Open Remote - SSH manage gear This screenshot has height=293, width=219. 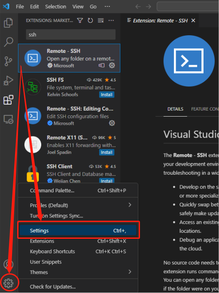coord(112,65)
